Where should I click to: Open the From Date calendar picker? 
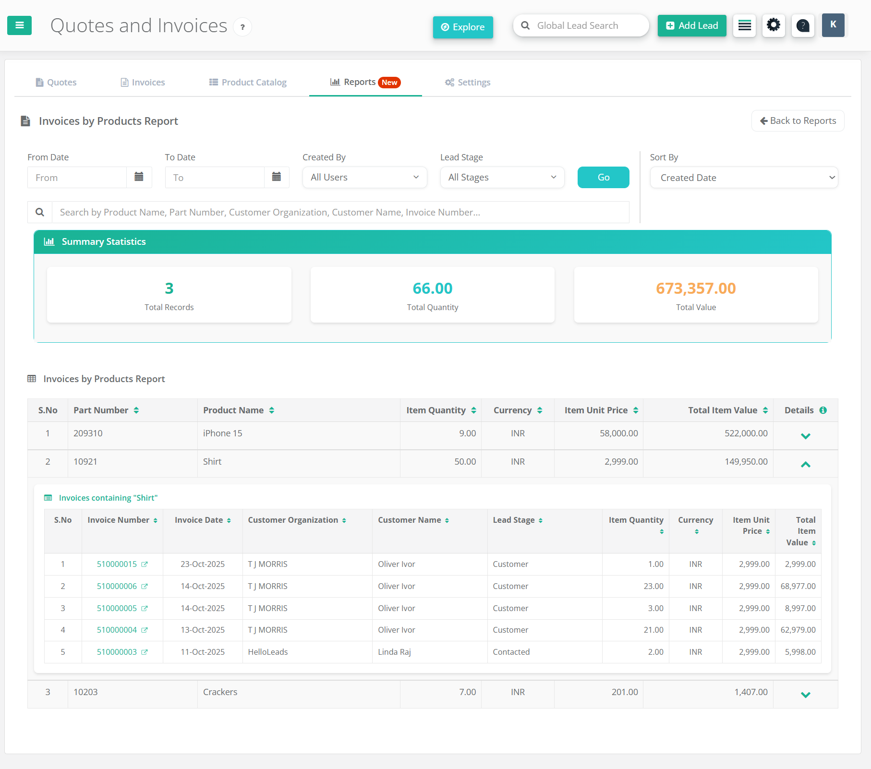[x=139, y=177]
